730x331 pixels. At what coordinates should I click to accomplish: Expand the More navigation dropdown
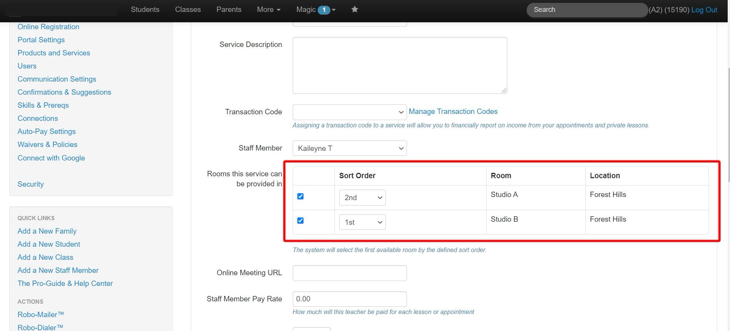(268, 10)
